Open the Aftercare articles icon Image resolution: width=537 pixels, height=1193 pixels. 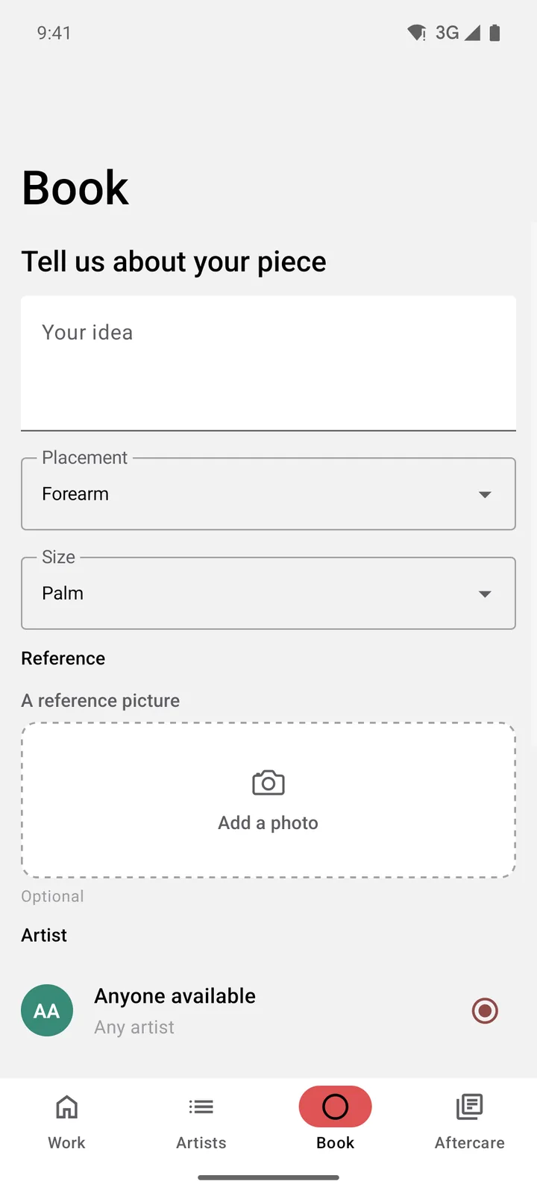click(470, 1107)
